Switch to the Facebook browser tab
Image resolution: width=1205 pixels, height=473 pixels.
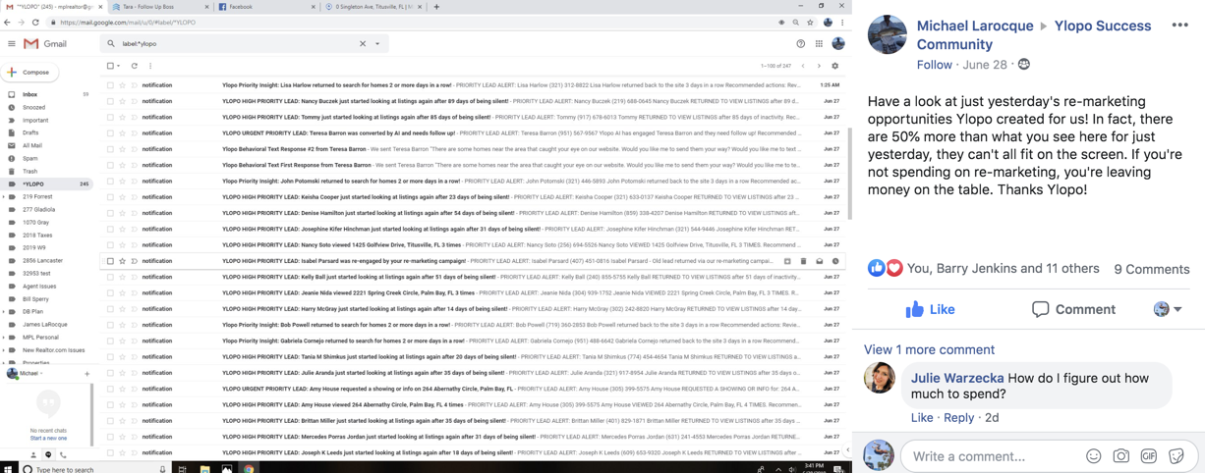pos(265,7)
